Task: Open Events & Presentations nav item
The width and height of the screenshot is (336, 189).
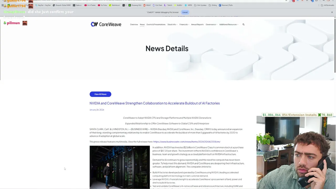Action: (156, 24)
